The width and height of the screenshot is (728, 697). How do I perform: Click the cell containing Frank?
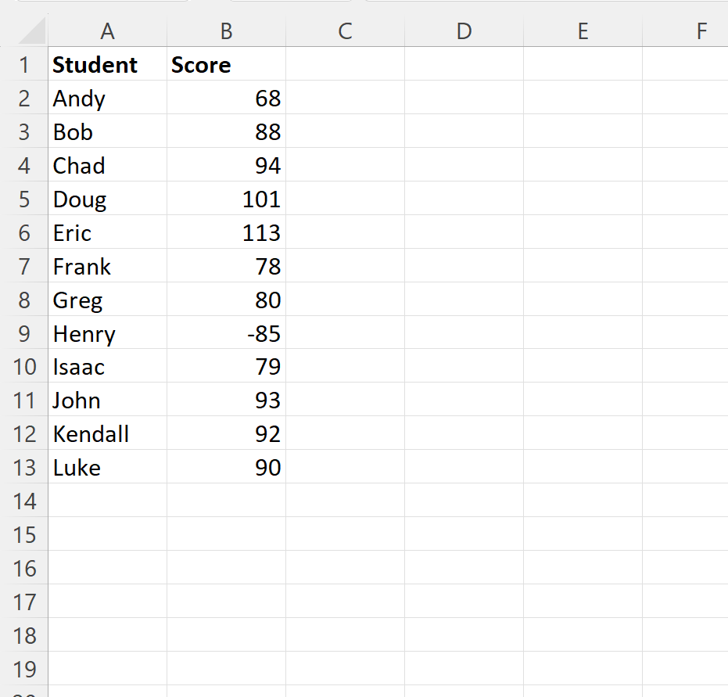coord(107,266)
